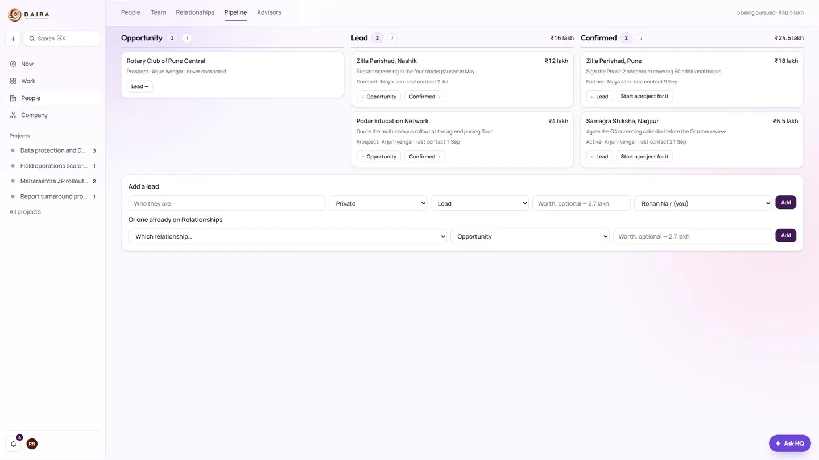Open the Rohan Nair (you) owner dropdown
Viewport: 819px width, 460px height.
(703, 203)
